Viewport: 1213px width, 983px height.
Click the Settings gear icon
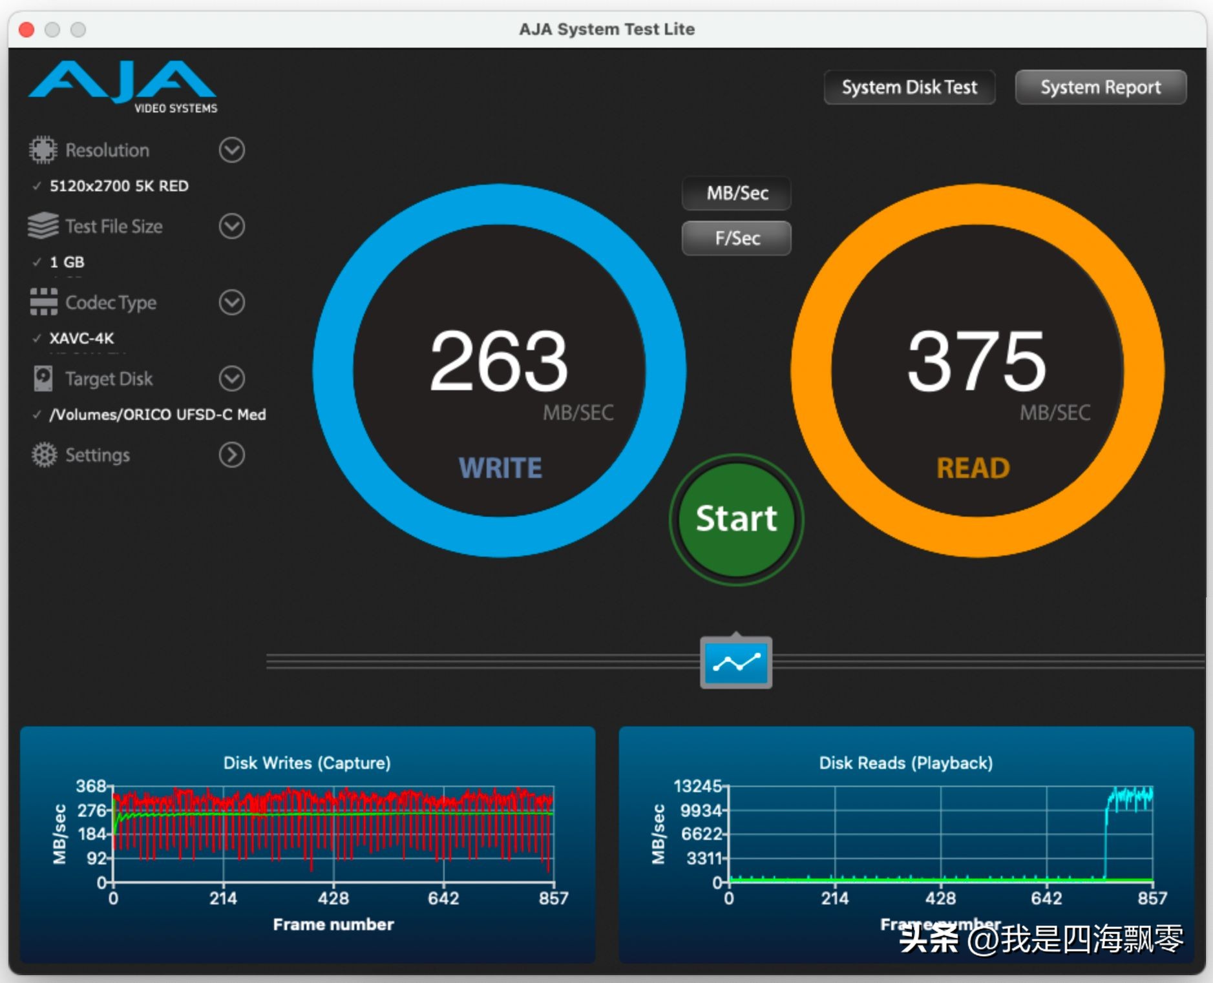(44, 455)
